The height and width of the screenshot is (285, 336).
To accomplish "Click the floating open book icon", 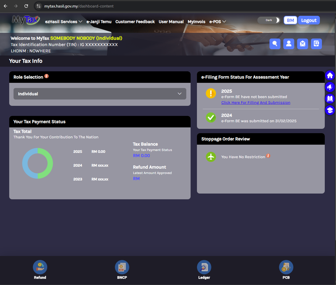I will tap(330, 99).
